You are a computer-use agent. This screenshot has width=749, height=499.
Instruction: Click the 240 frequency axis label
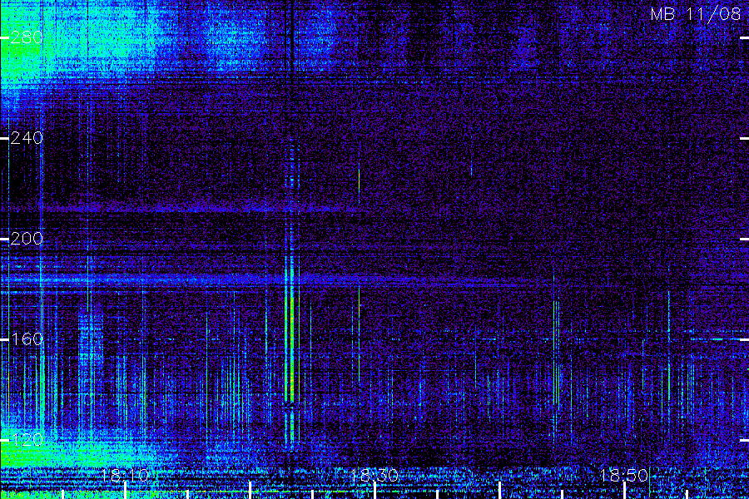27,138
